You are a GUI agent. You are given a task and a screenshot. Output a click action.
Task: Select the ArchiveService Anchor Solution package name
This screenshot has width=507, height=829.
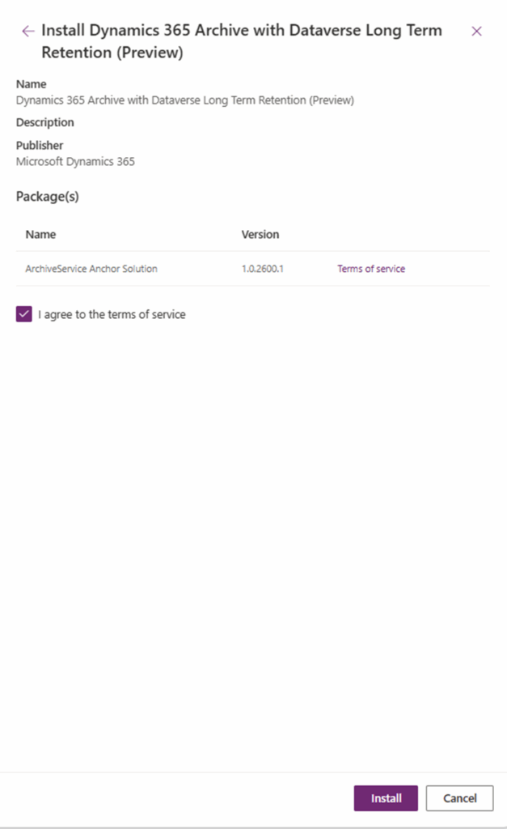91,269
